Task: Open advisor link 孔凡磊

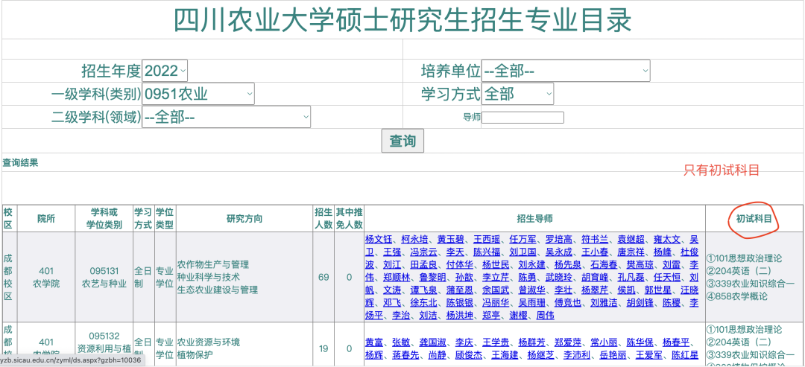Action: click(631, 278)
